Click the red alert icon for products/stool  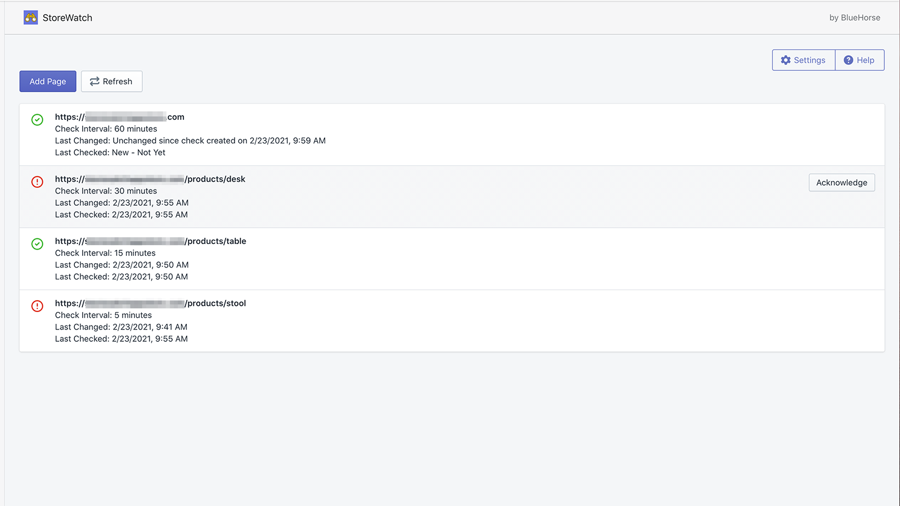point(37,306)
